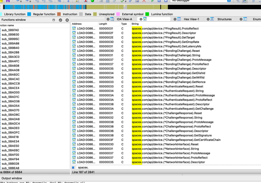Select function sub_5BACAC in the Functions list

(10, 79)
